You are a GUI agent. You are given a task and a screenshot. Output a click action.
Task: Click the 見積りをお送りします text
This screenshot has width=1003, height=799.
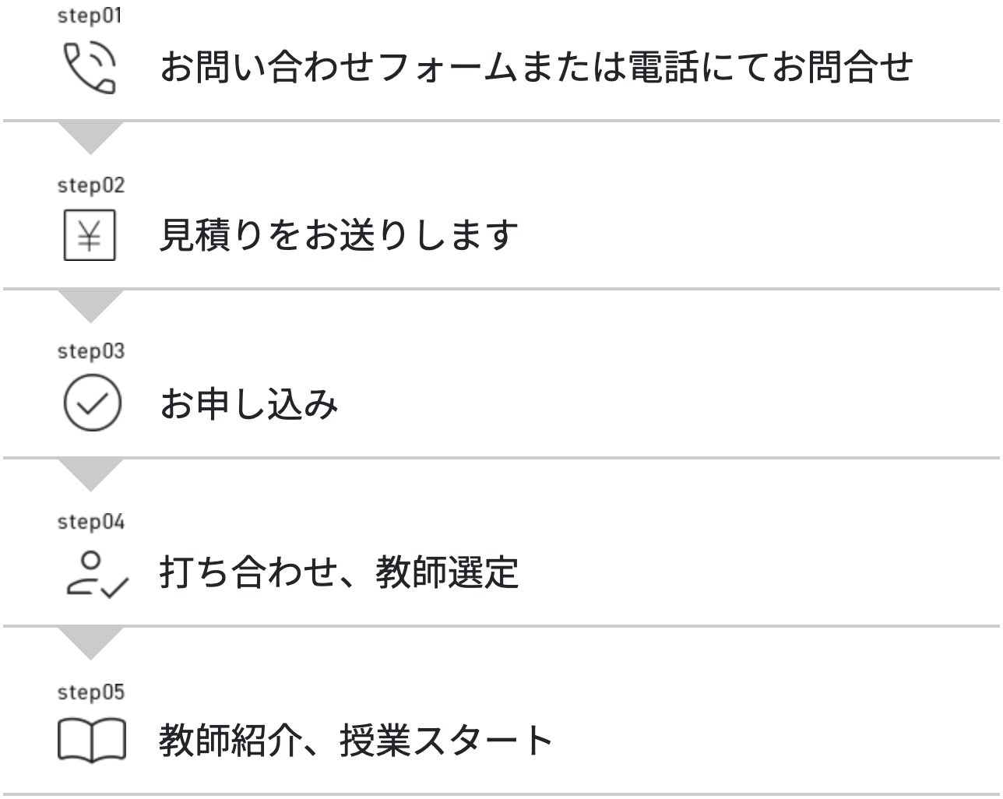339,235
